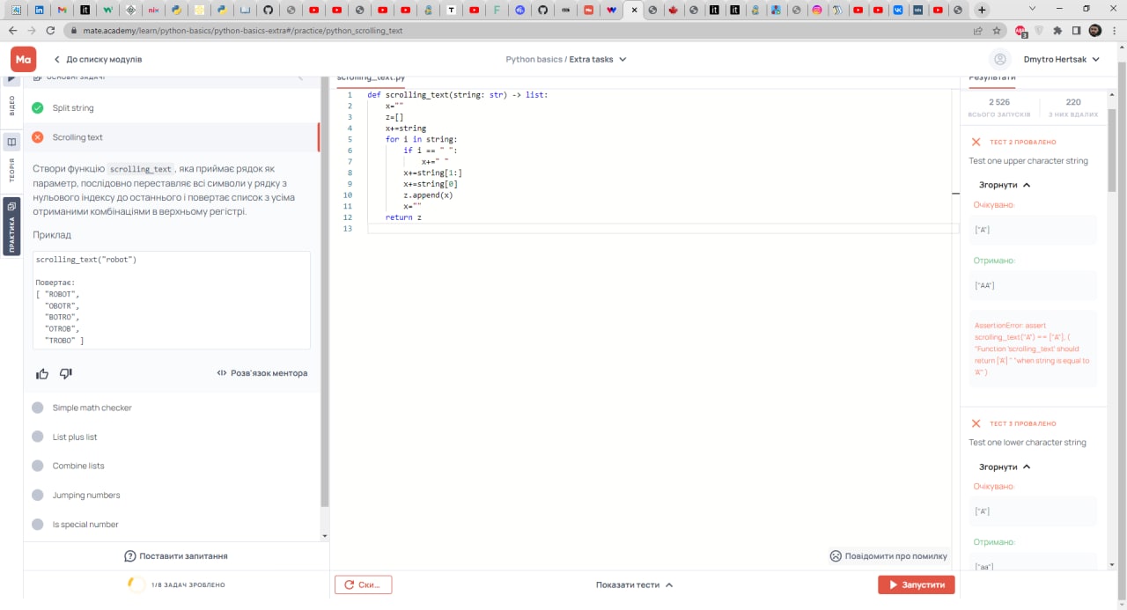The height and width of the screenshot is (610, 1127).
Task: Run the code with Запустити
Action: point(916,584)
